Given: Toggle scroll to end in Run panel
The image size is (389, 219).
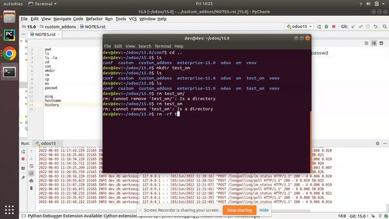Looking at the screenshot, I should (x=31, y=173).
